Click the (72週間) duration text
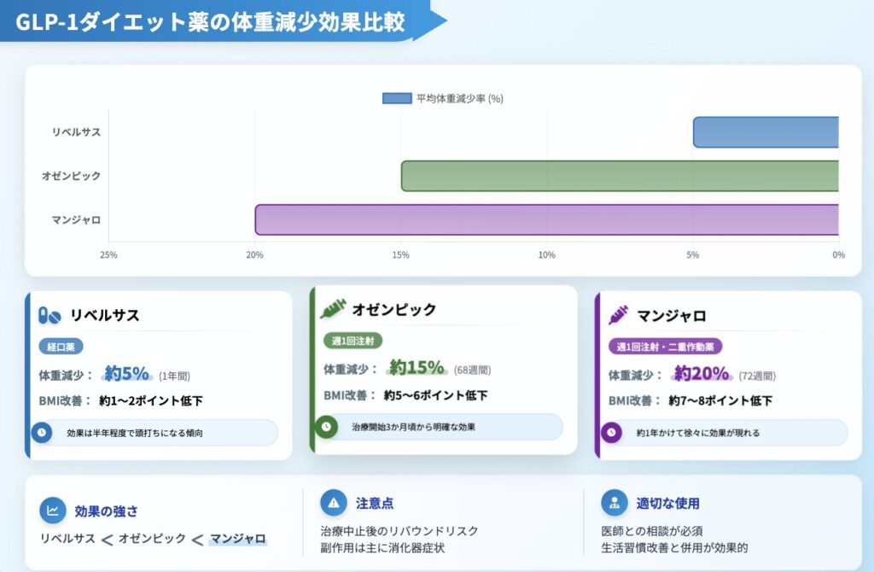The width and height of the screenshot is (874, 572). pyautogui.click(x=757, y=376)
